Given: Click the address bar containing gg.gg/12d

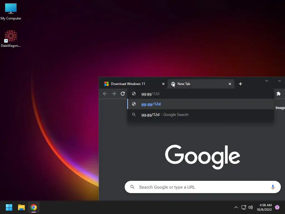Looking at the screenshot, I should (201, 94).
